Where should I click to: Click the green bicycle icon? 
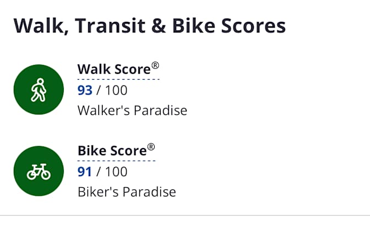coord(39,171)
